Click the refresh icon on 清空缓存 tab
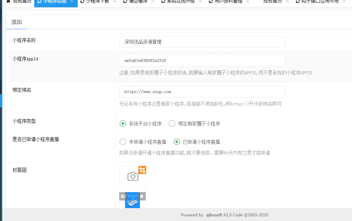Image resolution: width=352 pixels, height=221 pixels. [x=125, y=1]
